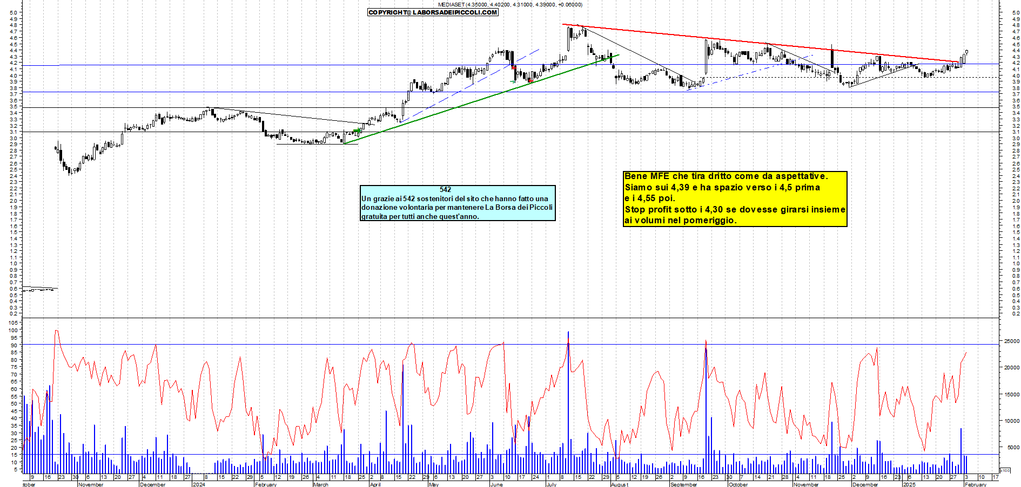
Task: Click the text 'ai volumi nel pomeriggio.'
Action: click(681, 220)
